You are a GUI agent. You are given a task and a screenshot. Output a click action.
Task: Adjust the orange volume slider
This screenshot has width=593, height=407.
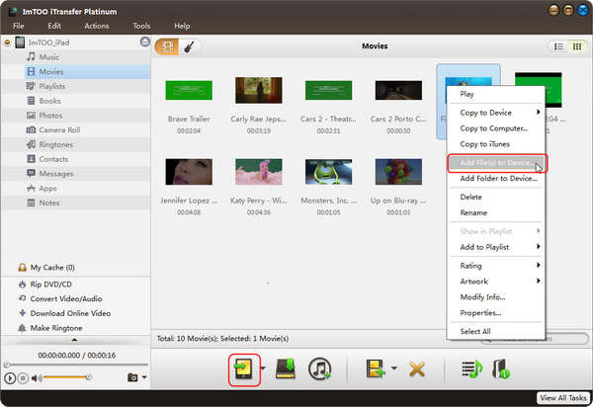(x=67, y=377)
